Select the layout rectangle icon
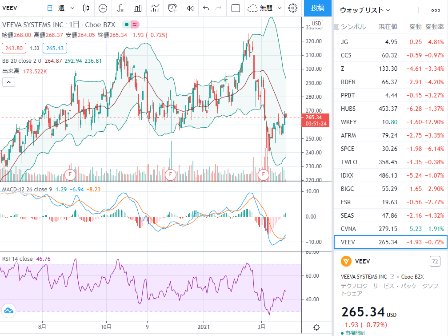The height and width of the screenshot is (336, 448). click(x=236, y=8)
